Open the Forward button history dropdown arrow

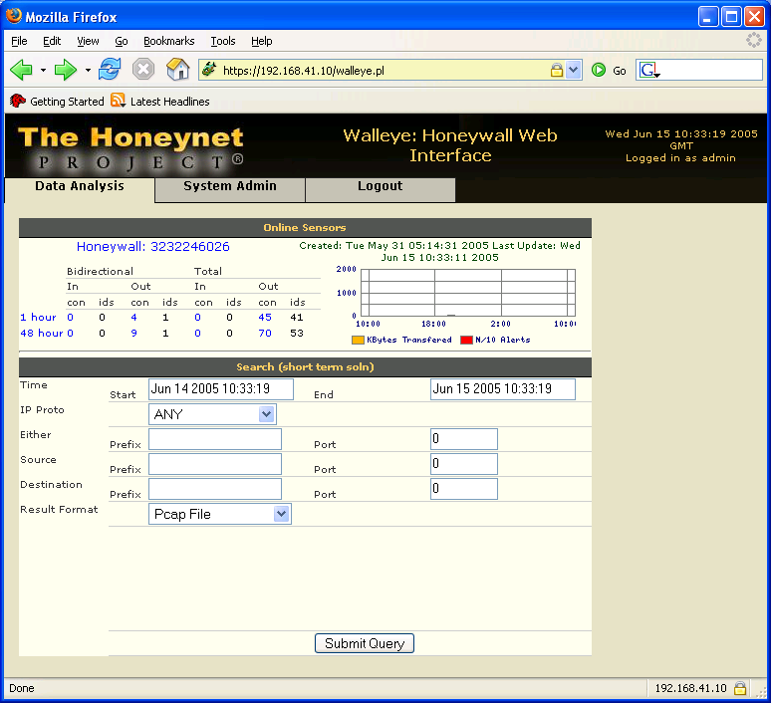pos(88,71)
